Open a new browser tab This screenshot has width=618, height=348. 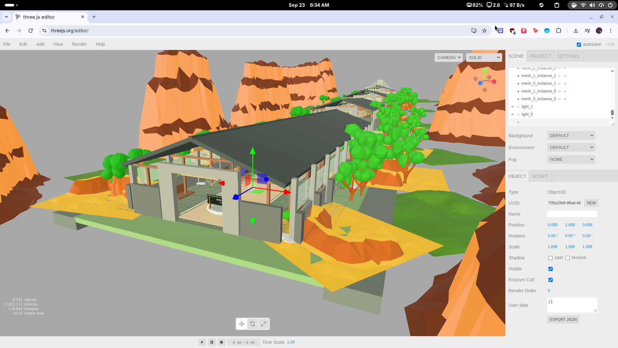pyautogui.click(x=94, y=17)
